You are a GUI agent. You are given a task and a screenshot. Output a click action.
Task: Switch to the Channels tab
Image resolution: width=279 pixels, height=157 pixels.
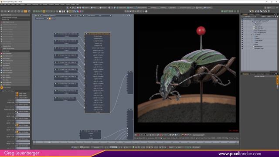click(253, 74)
